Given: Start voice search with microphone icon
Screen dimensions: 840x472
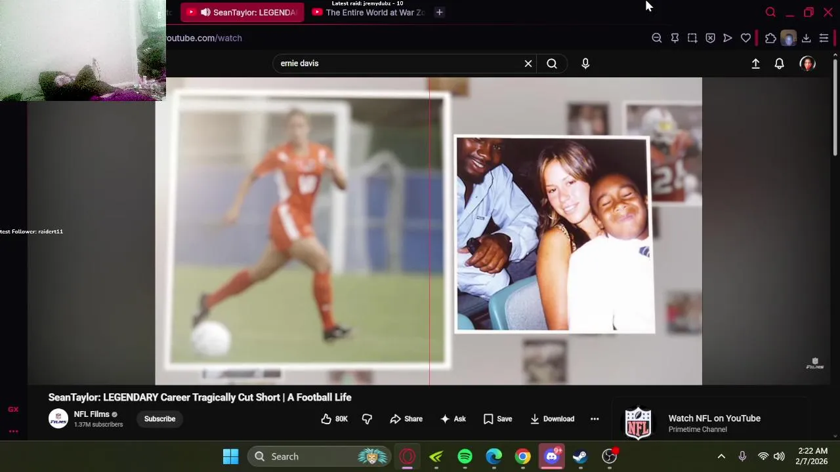Looking at the screenshot, I should pos(585,64).
